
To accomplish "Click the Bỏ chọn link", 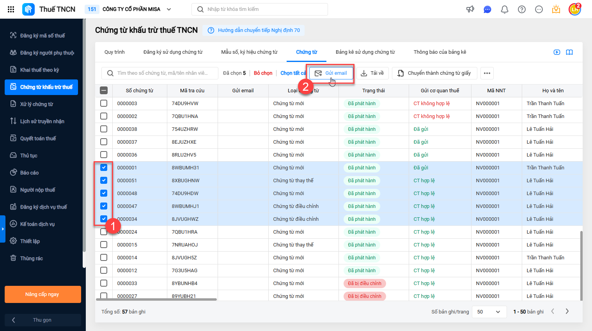I will tap(263, 73).
